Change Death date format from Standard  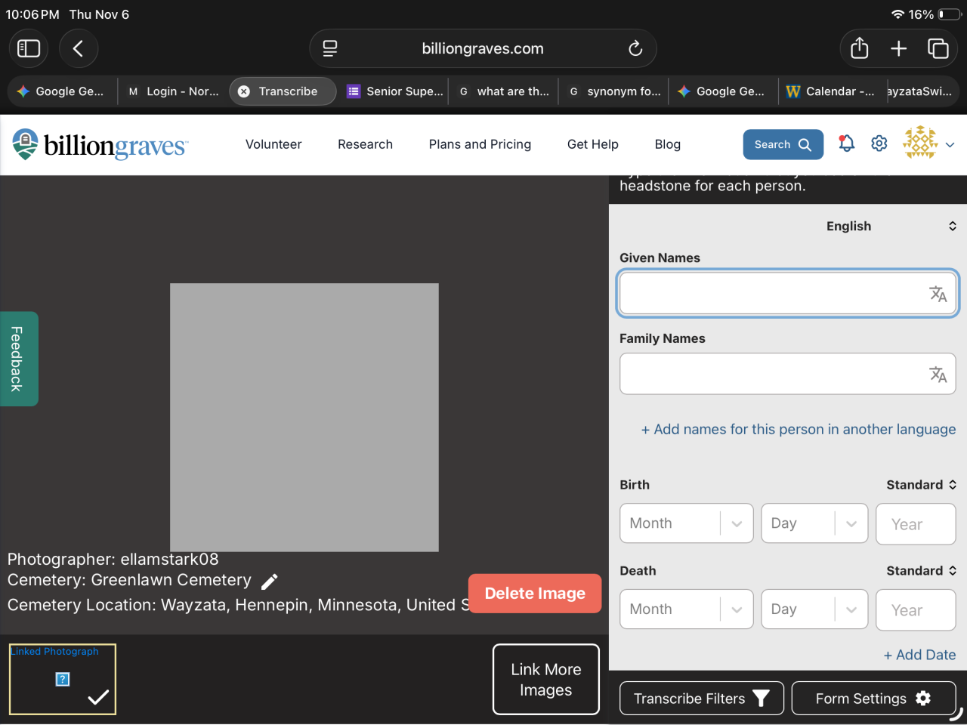(x=921, y=571)
